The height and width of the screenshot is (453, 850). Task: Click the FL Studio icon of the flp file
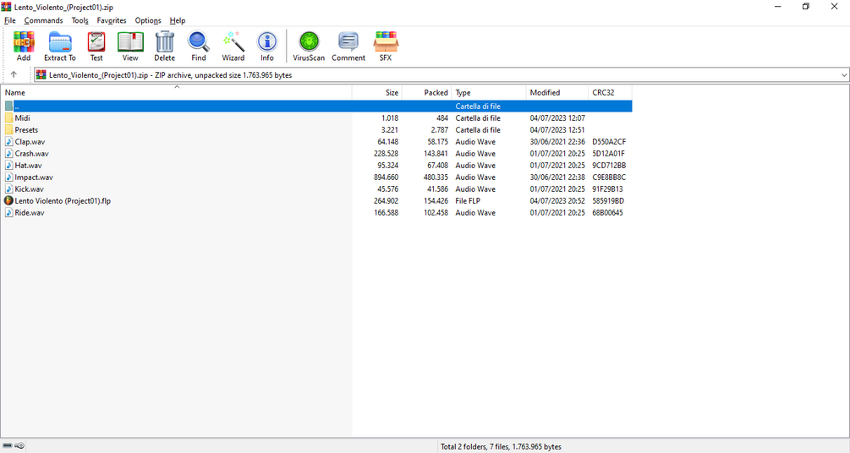coord(8,201)
